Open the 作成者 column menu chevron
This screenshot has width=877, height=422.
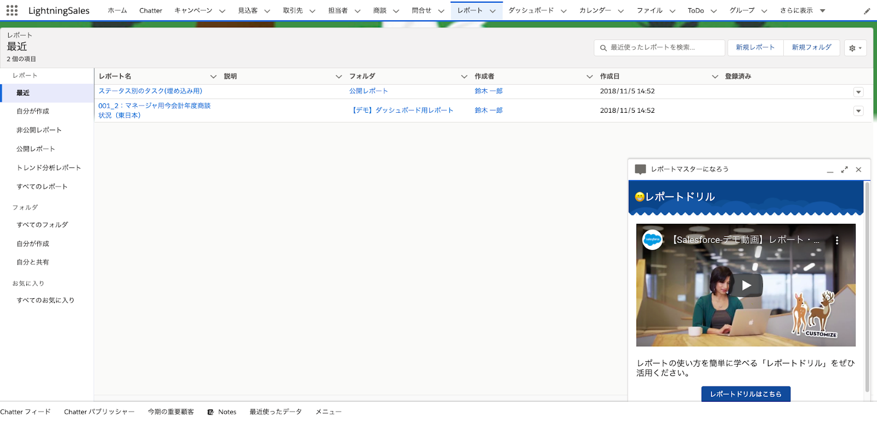point(590,77)
